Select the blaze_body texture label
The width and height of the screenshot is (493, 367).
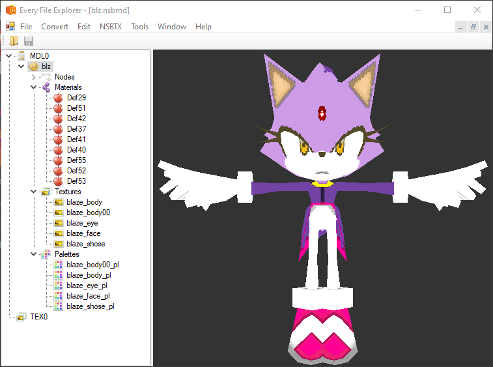84,202
